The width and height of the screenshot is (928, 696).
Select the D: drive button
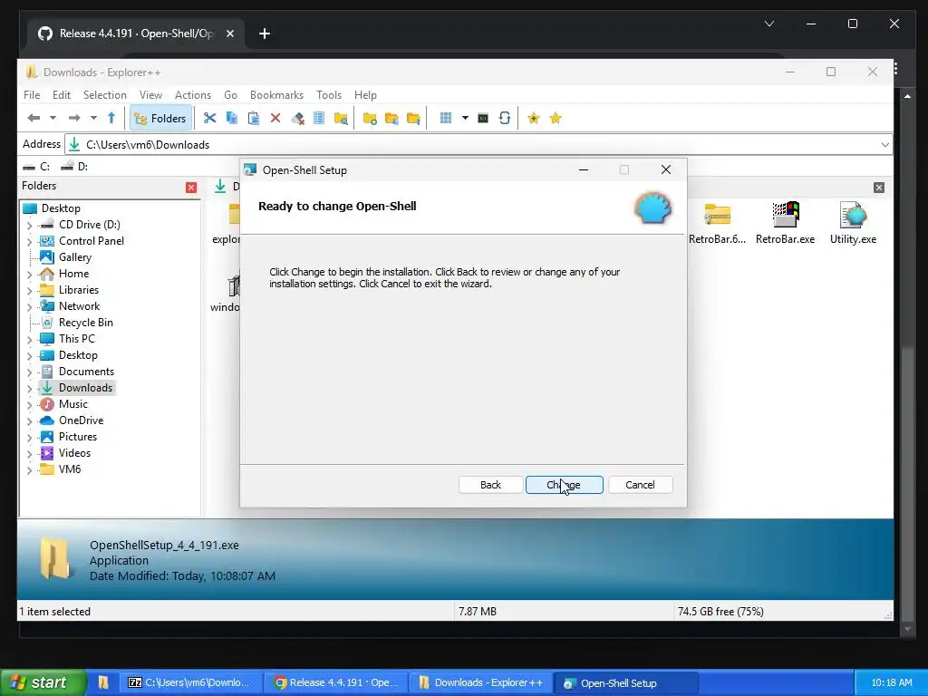pyautogui.click(x=74, y=167)
